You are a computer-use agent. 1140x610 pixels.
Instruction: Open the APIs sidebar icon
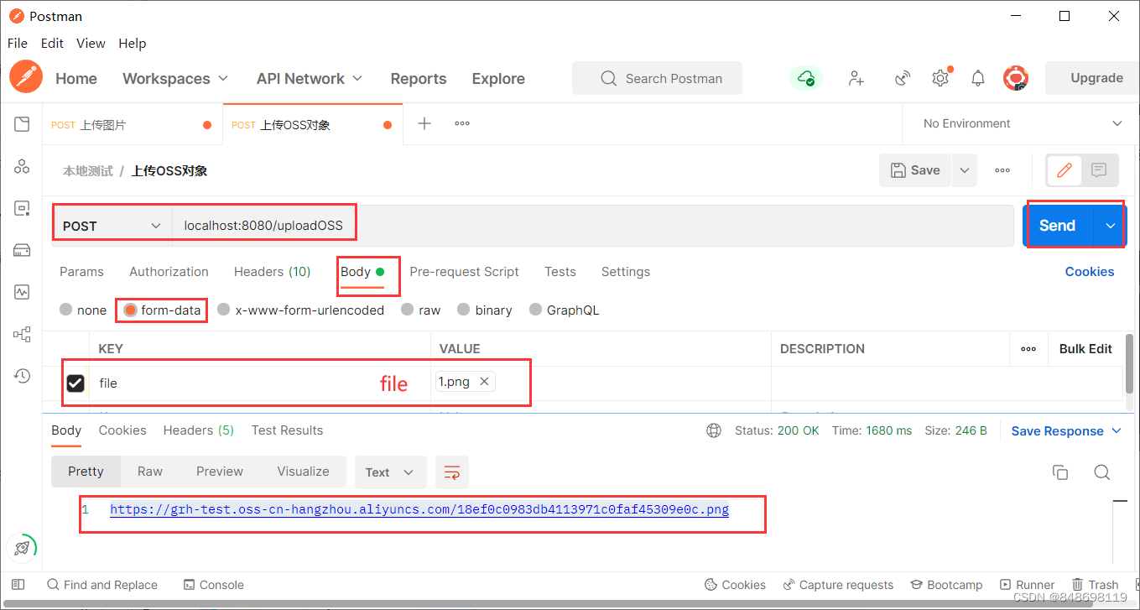tap(22, 166)
